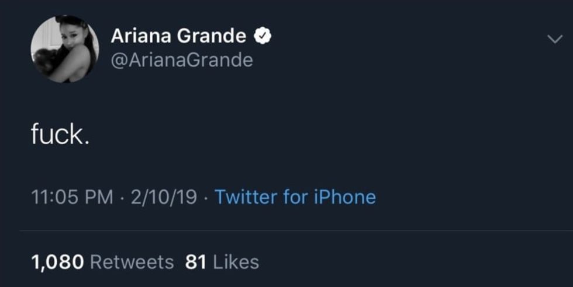Viewport: 573px width, 287px height.
Task: Click the divider line above retweet counts
Action: point(292,230)
